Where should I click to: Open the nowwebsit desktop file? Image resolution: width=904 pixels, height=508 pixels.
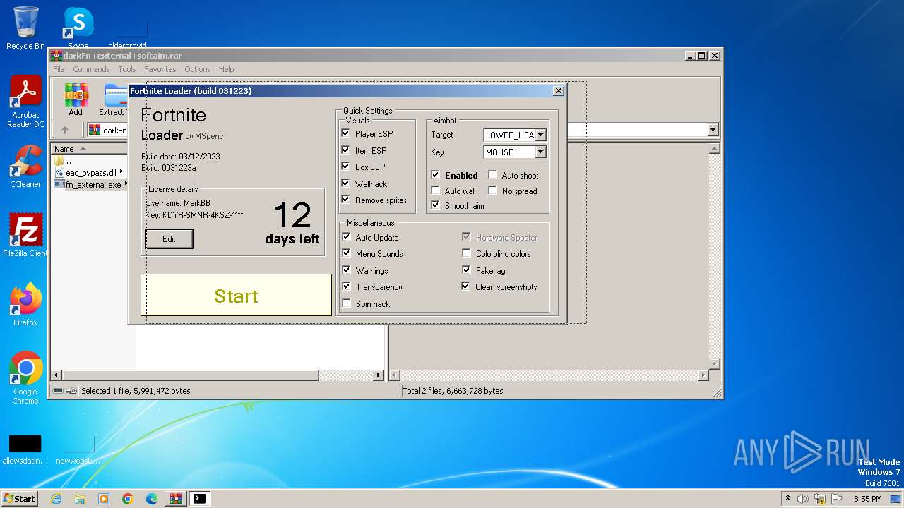tap(78, 449)
